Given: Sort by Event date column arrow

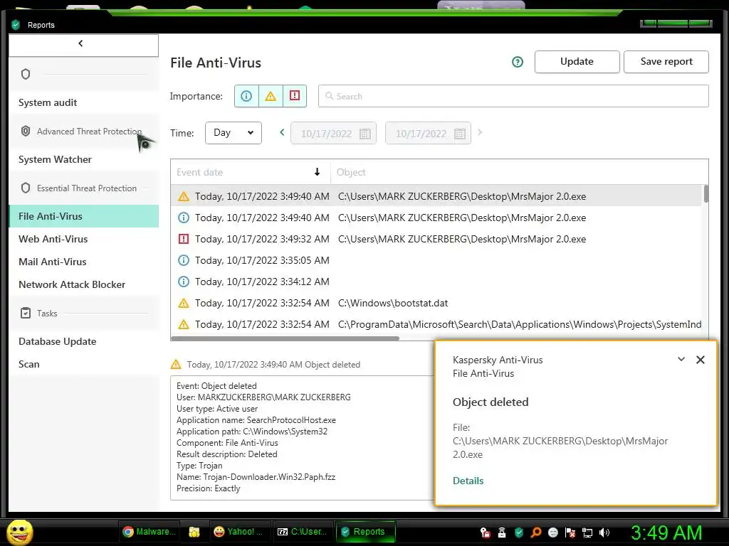Looking at the screenshot, I should 317,172.
